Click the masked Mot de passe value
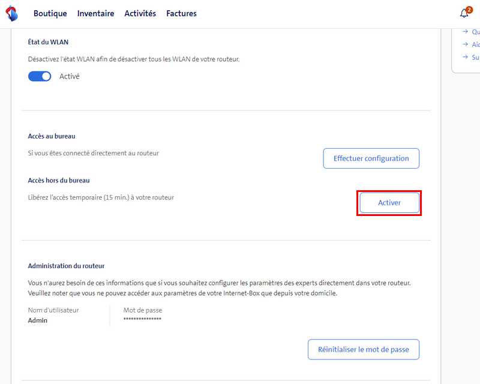This screenshot has width=480, height=384. [x=142, y=320]
